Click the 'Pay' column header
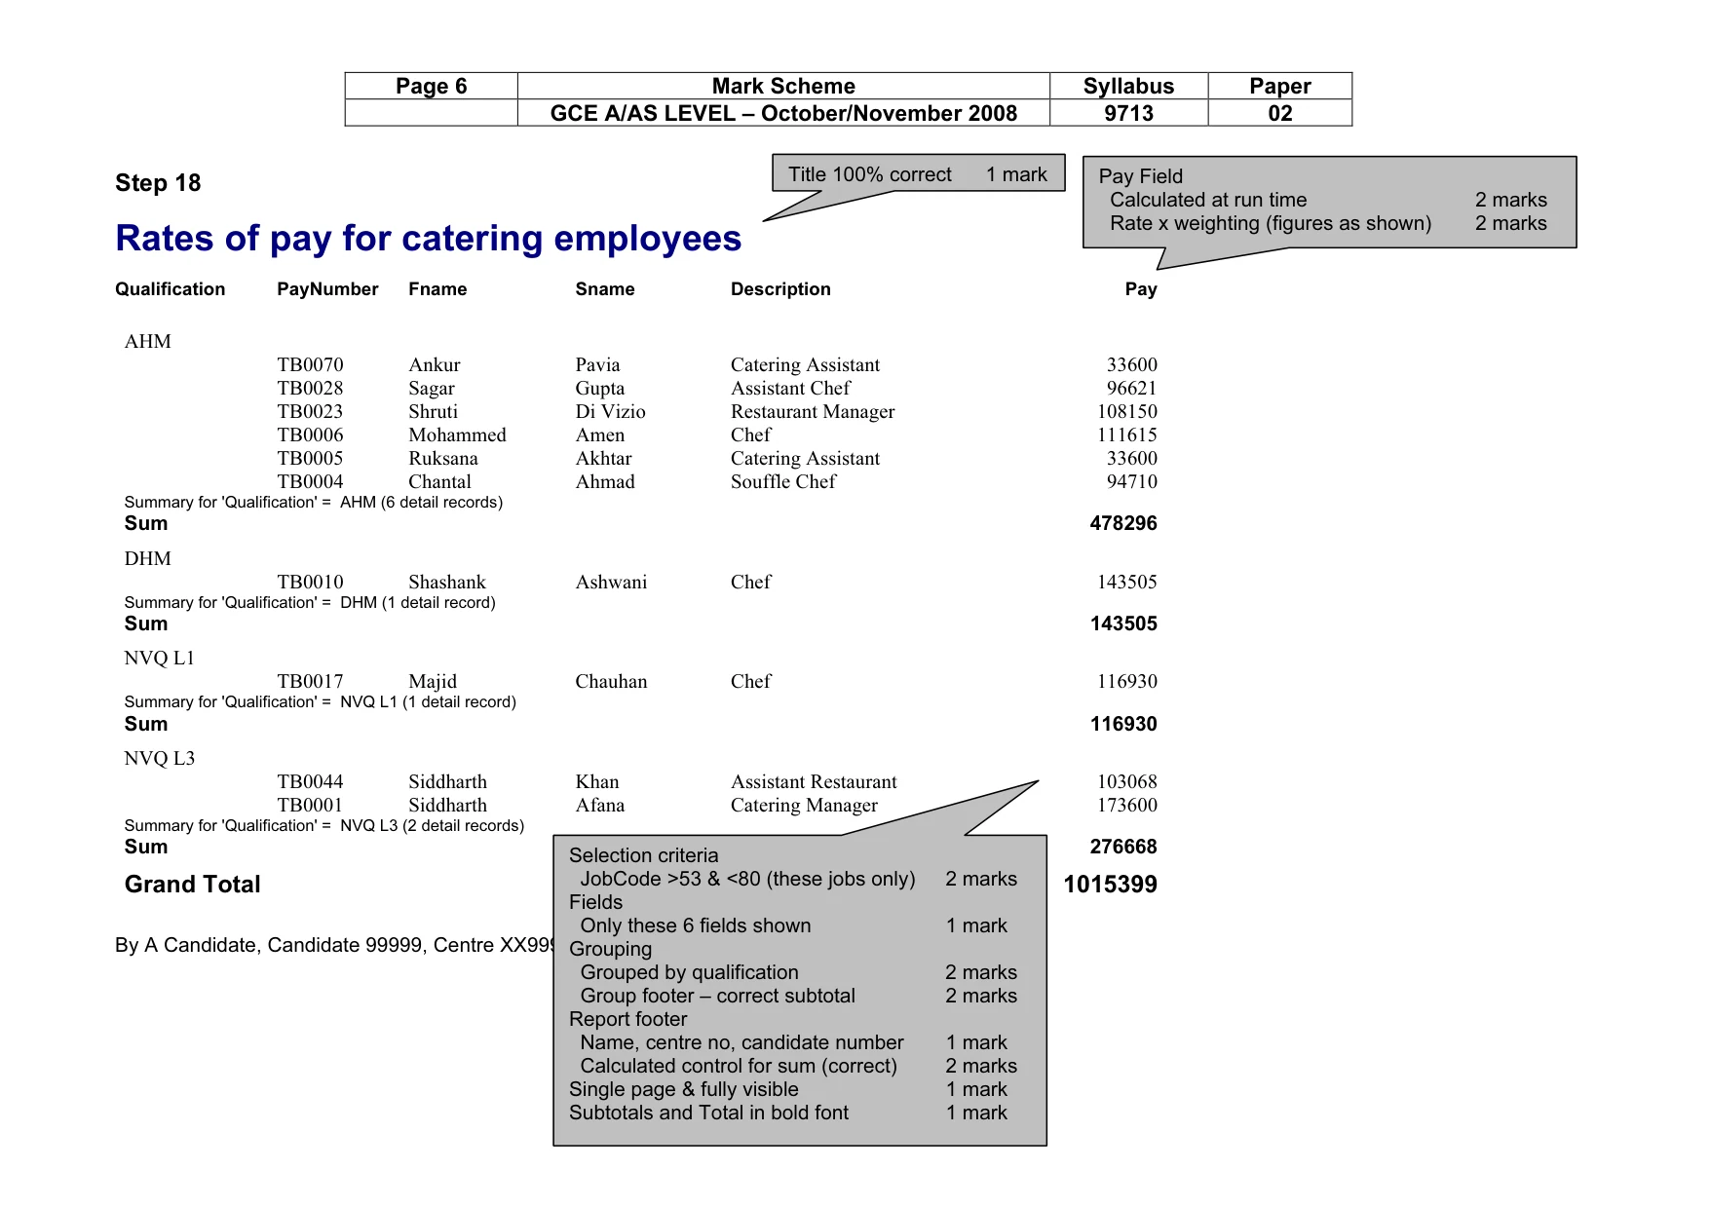This screenshot has height=1208, width=1710. [x=1141, y=289]
